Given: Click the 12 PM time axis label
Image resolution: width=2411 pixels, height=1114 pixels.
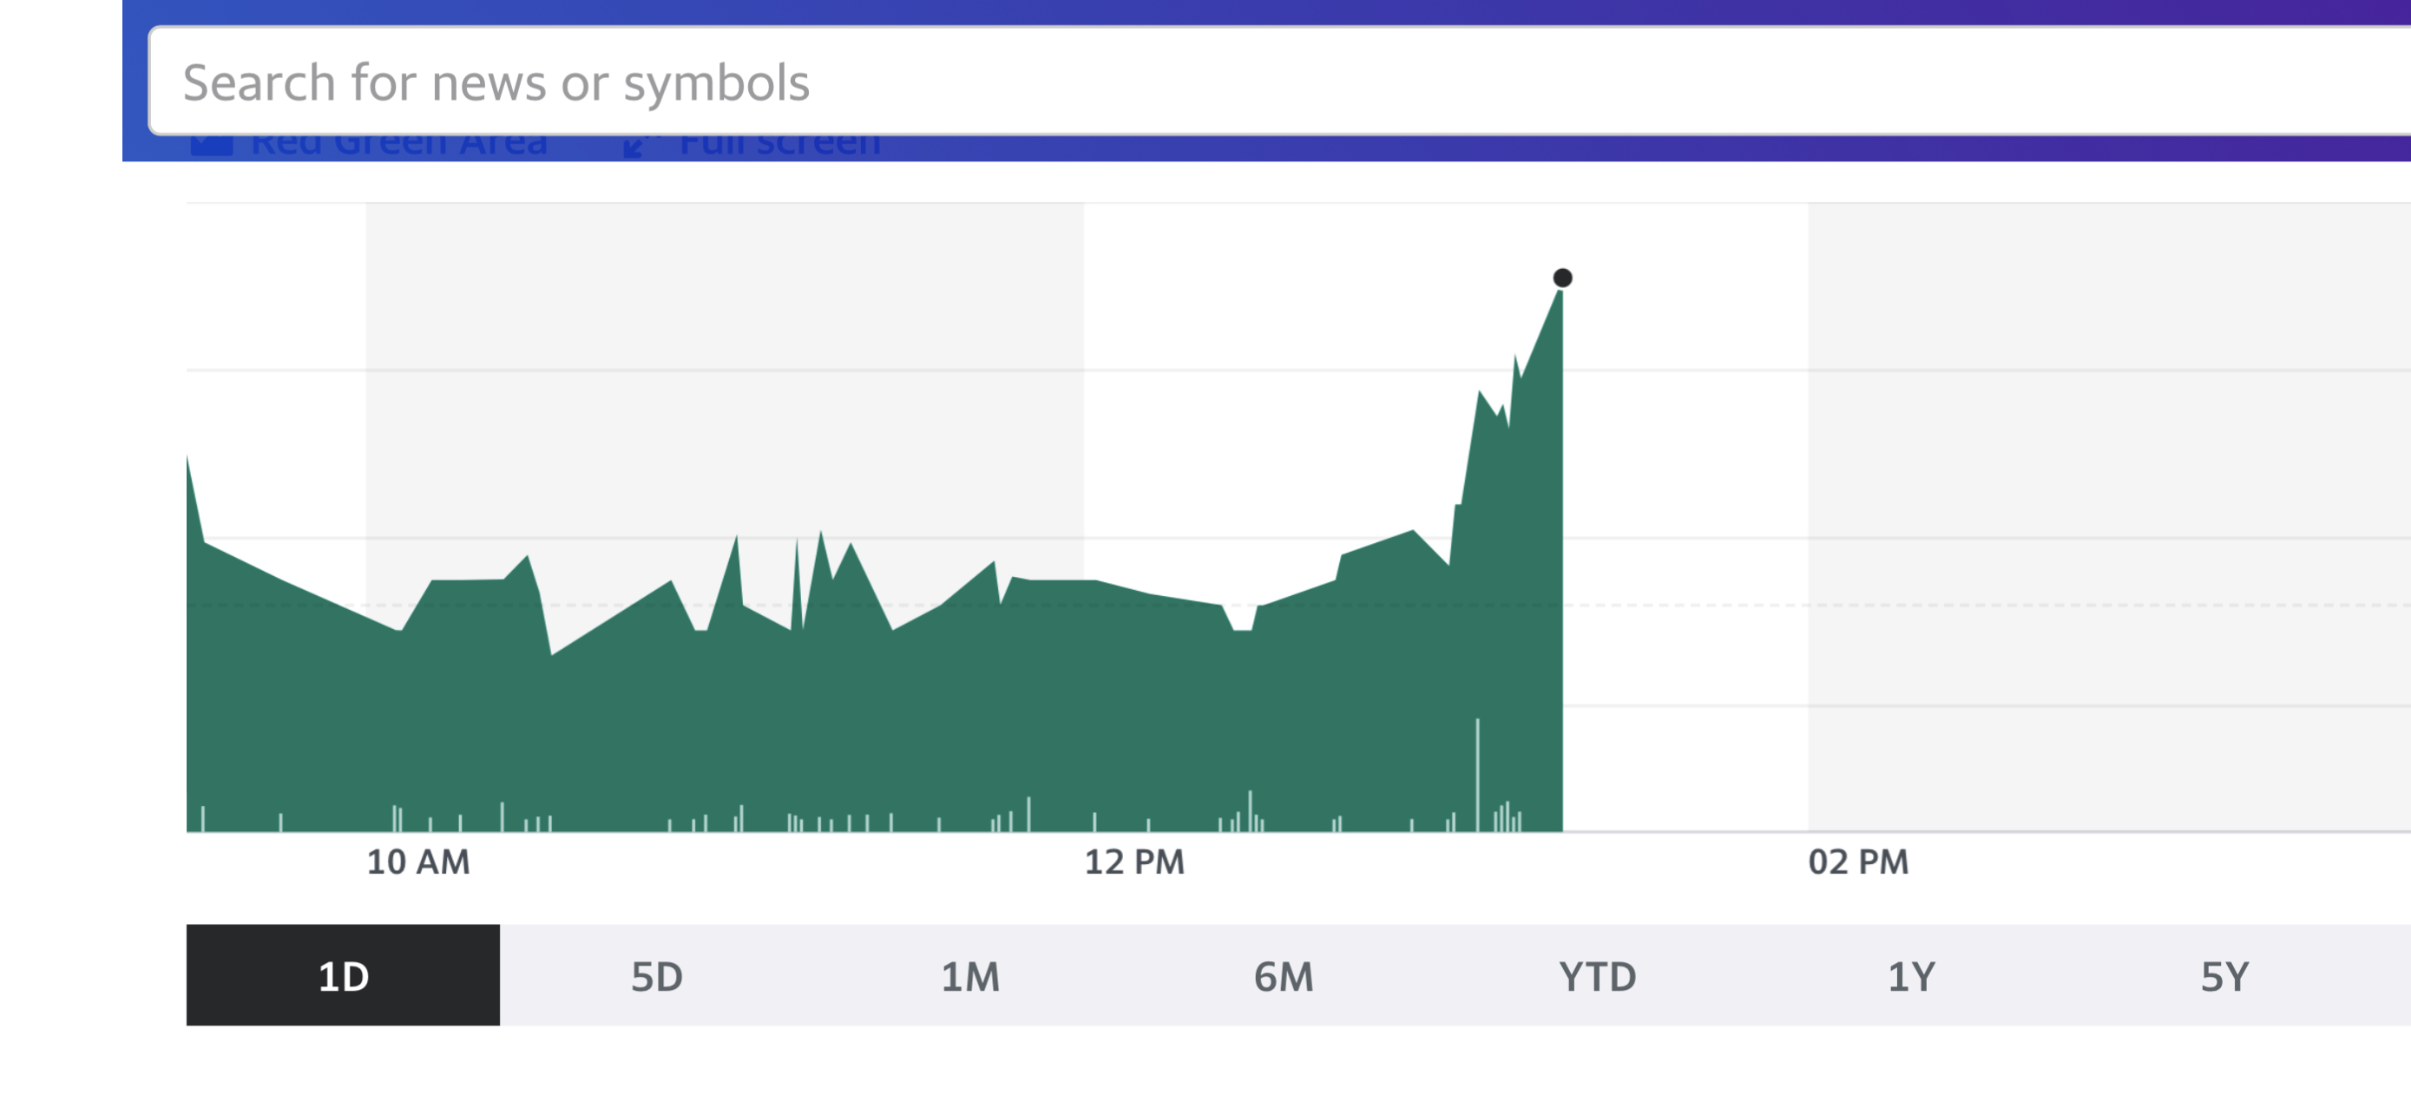Looking at the screenshot, I should coord(1134,862).
